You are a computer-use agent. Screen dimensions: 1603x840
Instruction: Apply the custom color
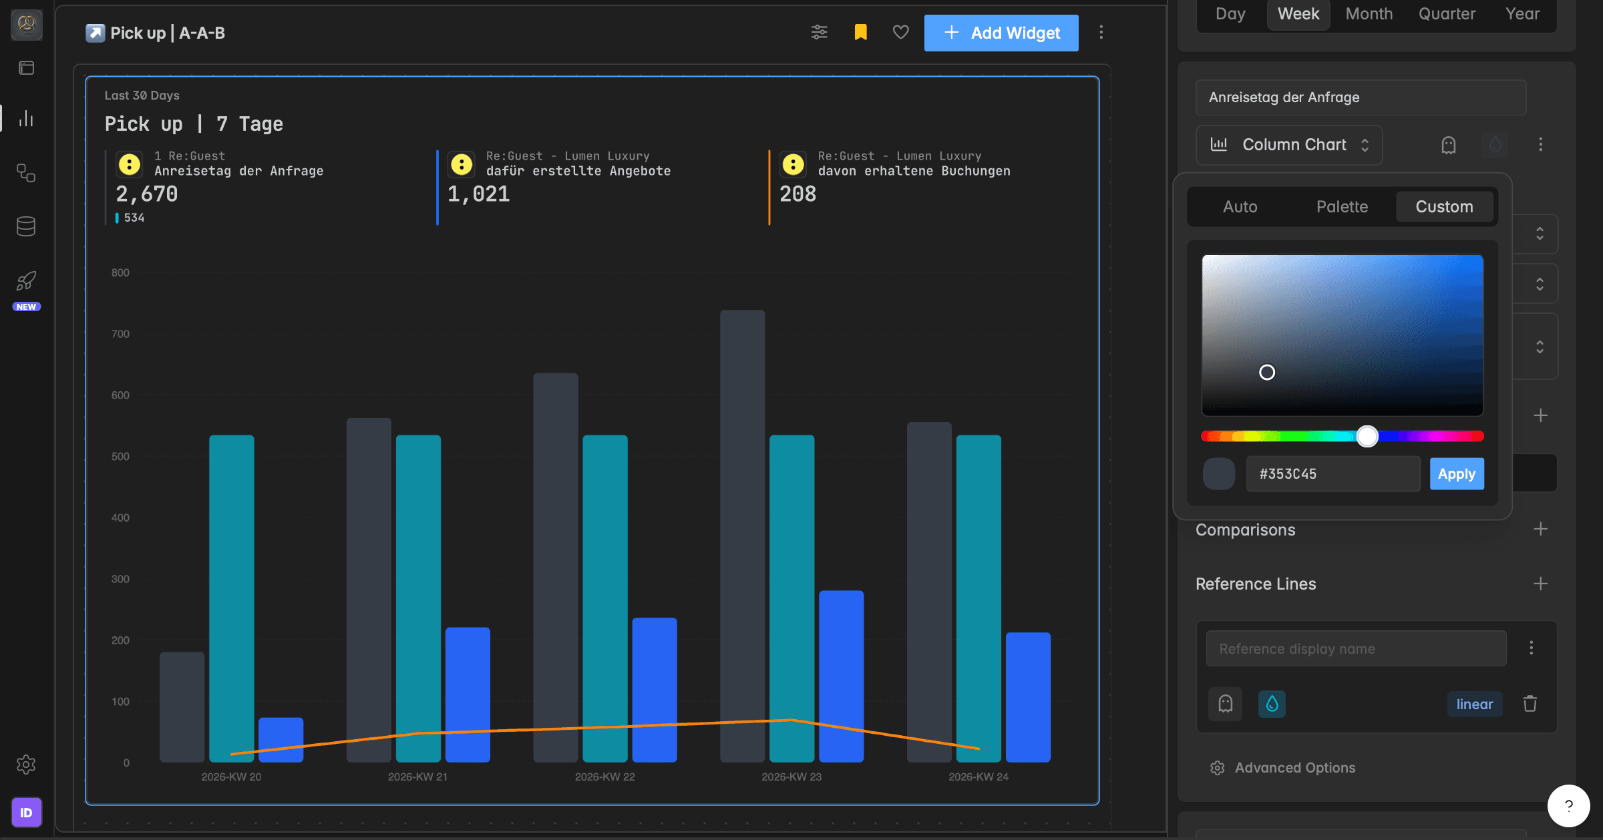click(1457, 474)
